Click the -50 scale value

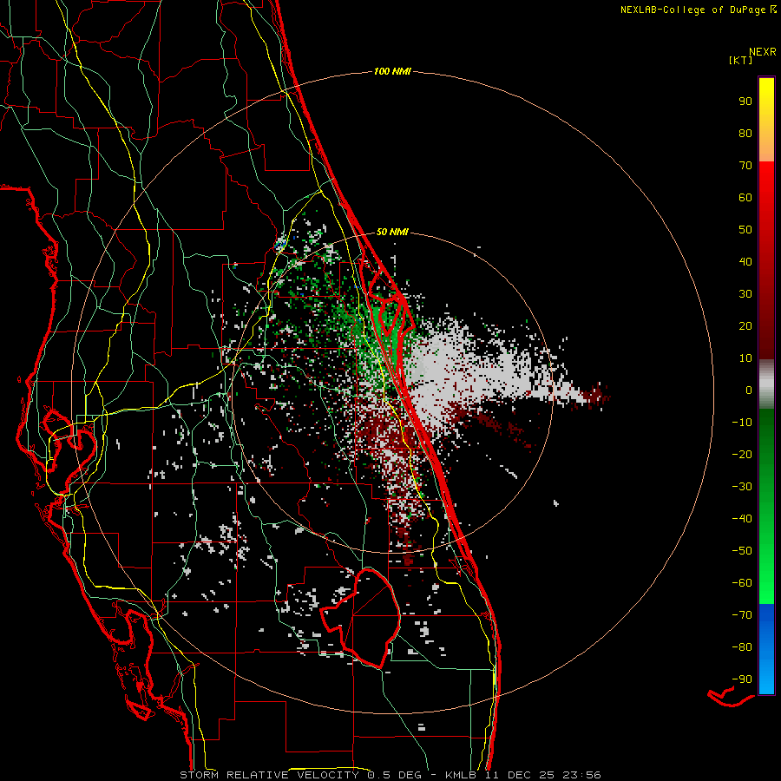click(742, 551)
